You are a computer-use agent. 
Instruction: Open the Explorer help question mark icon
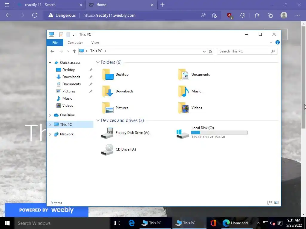click(x=277, y=42)
